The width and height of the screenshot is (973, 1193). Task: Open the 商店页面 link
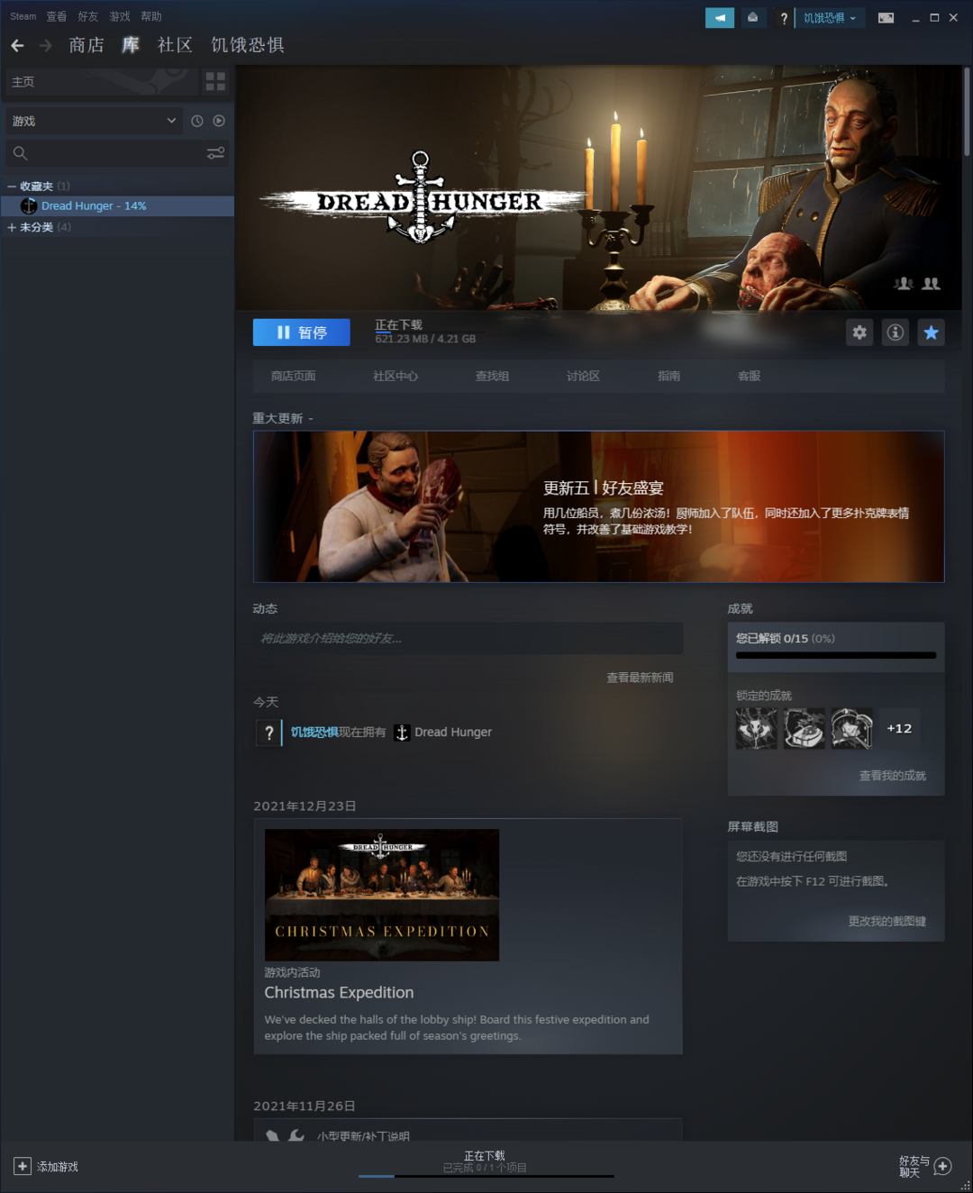[294, 376]
